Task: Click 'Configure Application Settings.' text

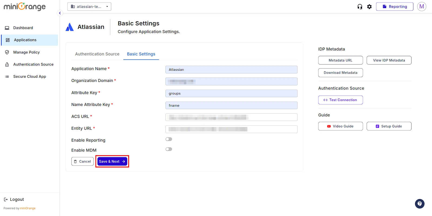Action: [x=149, y=32]
